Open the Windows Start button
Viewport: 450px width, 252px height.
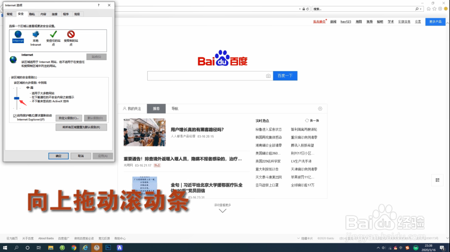(5, 248)
